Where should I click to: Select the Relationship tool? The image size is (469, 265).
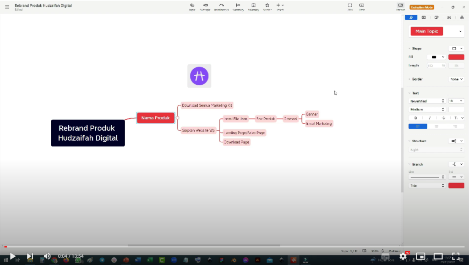[222, 6]
